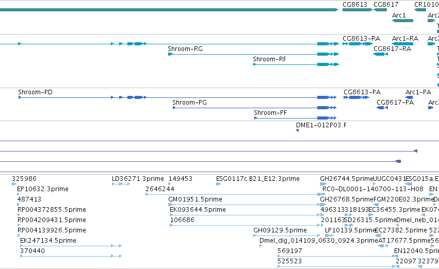Click RP004372855.5prime EST label
The image size is (439, 269).
52,210
